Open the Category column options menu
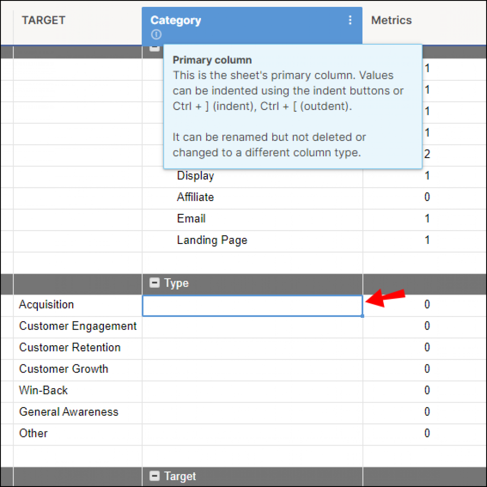Image resolution: width=487 pixels, height=487 pixels. [x=350, y=20]
